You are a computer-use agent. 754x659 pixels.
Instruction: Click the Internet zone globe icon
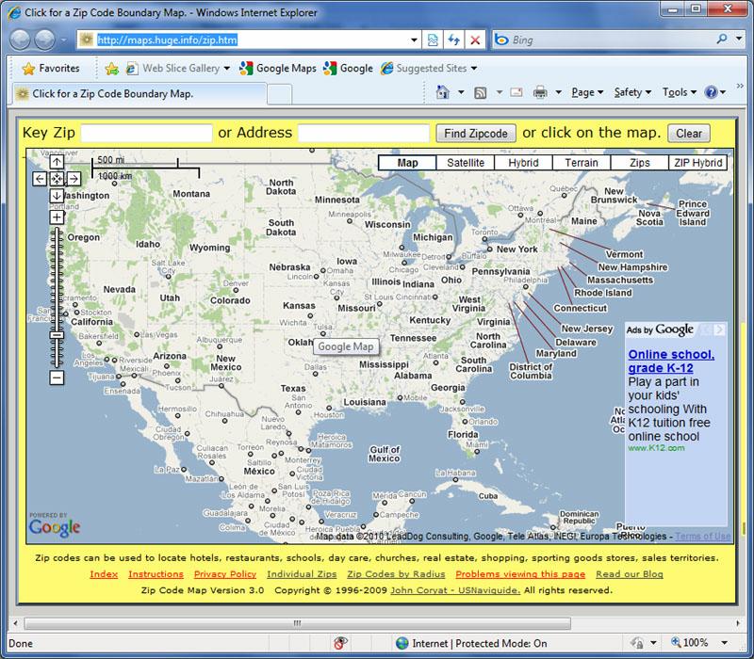(x=402, y=643)
